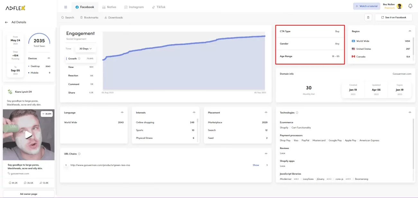Open the dashboard grid icon

tap(66, 7)
